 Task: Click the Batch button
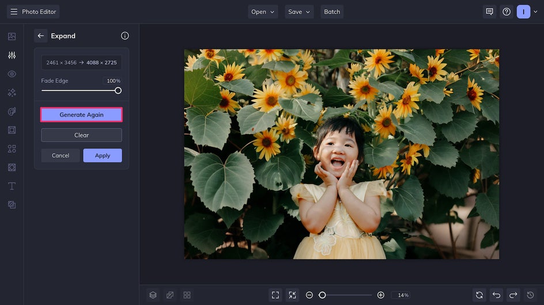(x=332, y=12)
